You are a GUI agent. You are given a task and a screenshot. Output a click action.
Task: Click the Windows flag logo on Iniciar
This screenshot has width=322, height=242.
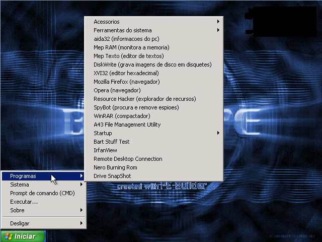[8, 236]
